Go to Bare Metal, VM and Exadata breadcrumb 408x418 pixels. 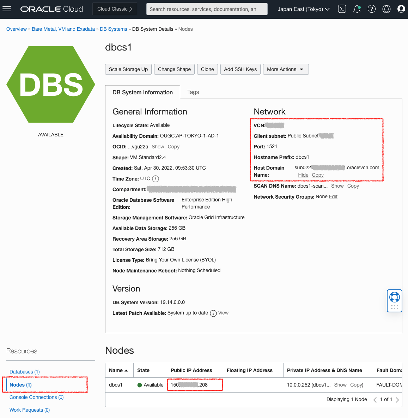63,29
